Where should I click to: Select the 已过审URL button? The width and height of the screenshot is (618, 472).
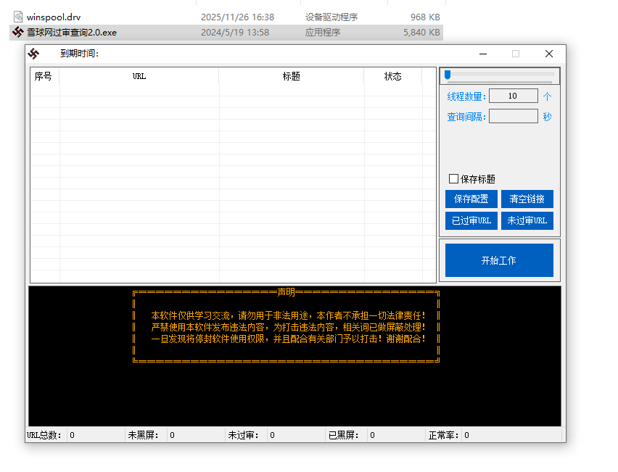tap(471, 220)
